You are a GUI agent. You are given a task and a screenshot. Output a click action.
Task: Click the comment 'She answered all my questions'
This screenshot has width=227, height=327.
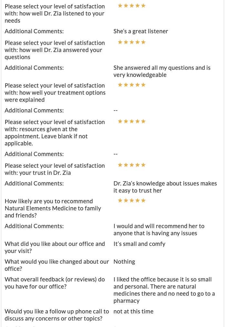click(x=162, y=71)
